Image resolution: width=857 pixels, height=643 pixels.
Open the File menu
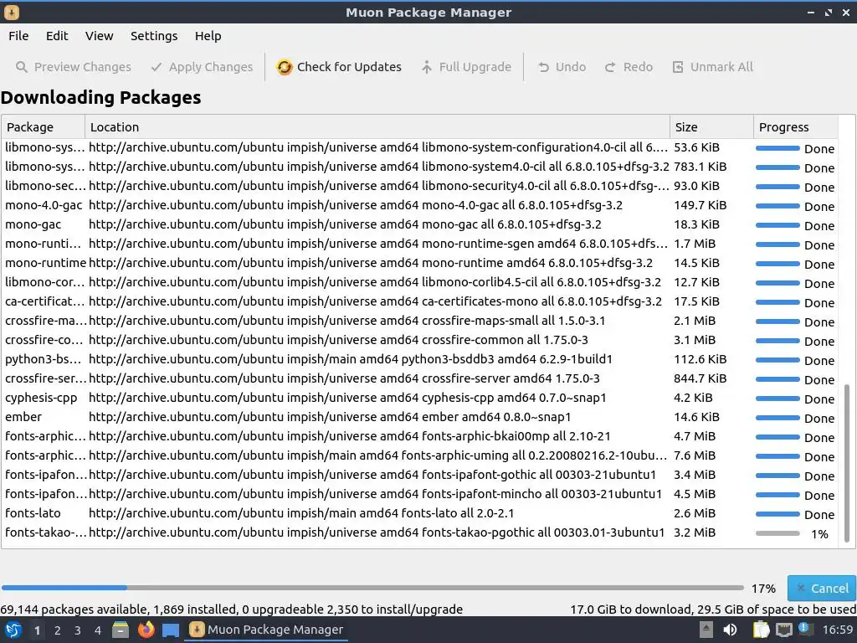tap(18, 36)
